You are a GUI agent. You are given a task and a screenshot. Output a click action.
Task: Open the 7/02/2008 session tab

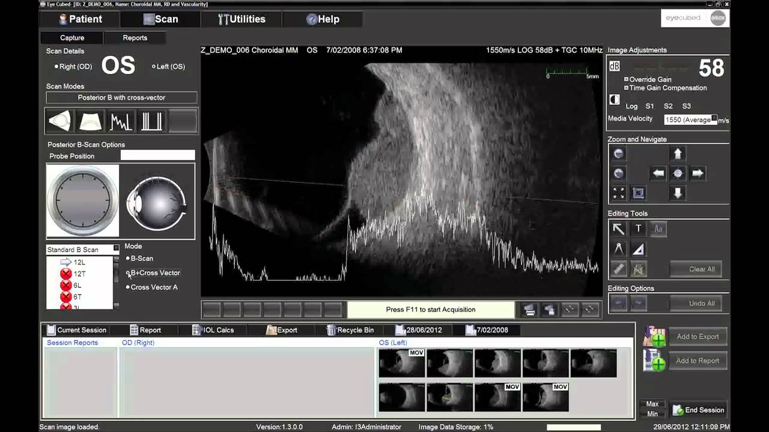(x=487, y=330)
